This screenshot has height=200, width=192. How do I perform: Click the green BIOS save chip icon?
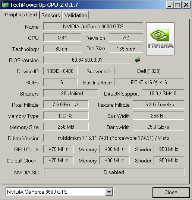[138, 60]
